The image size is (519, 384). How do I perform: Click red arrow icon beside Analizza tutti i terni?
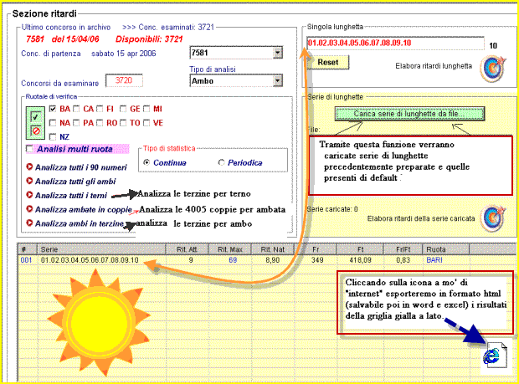pos(29,195)
